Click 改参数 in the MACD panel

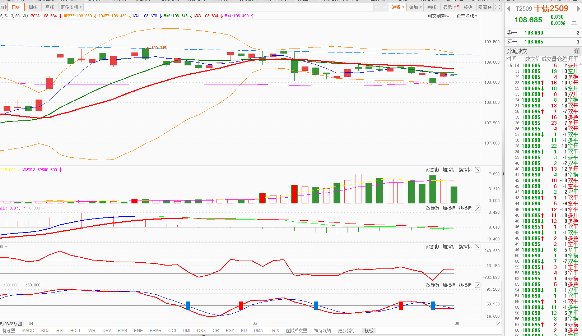(x=433, y=208)
